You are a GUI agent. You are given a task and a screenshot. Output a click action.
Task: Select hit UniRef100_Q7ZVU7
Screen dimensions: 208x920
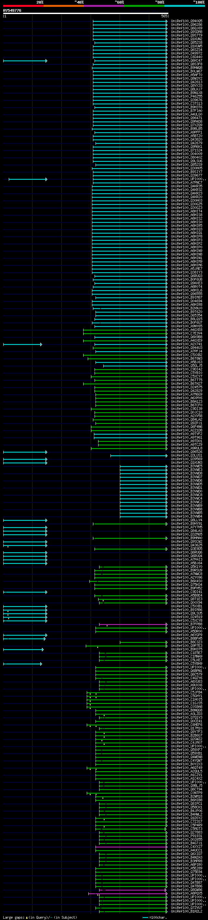(187, 908)
